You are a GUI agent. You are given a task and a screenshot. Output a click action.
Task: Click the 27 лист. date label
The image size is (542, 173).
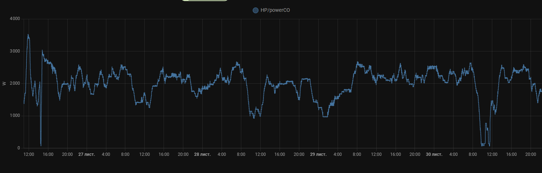point(87,154)
